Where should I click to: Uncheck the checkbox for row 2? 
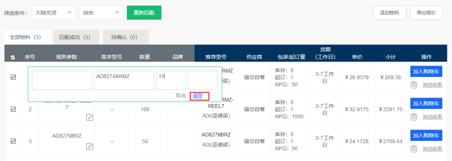click(13, 109)
